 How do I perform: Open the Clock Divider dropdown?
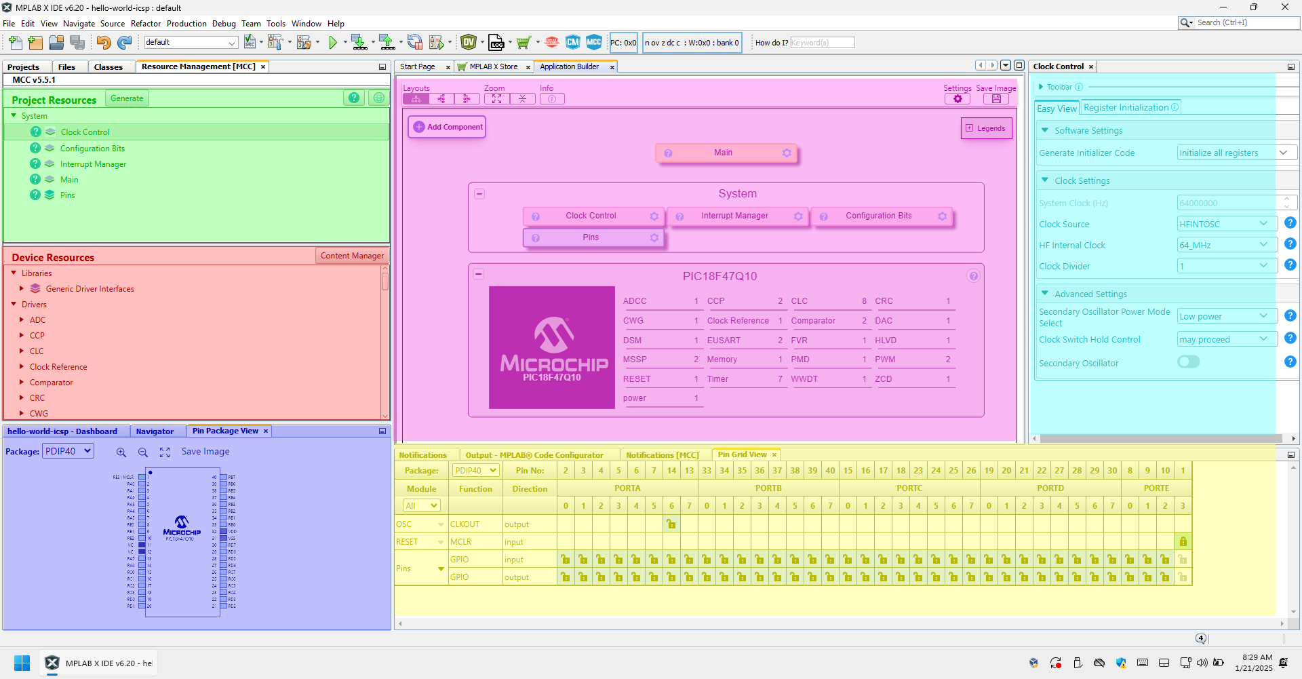(1227, 266)
